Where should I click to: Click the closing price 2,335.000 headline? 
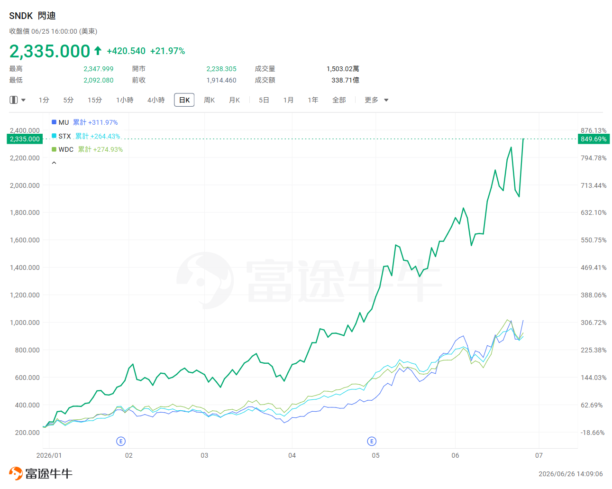(x=50, y=51)
